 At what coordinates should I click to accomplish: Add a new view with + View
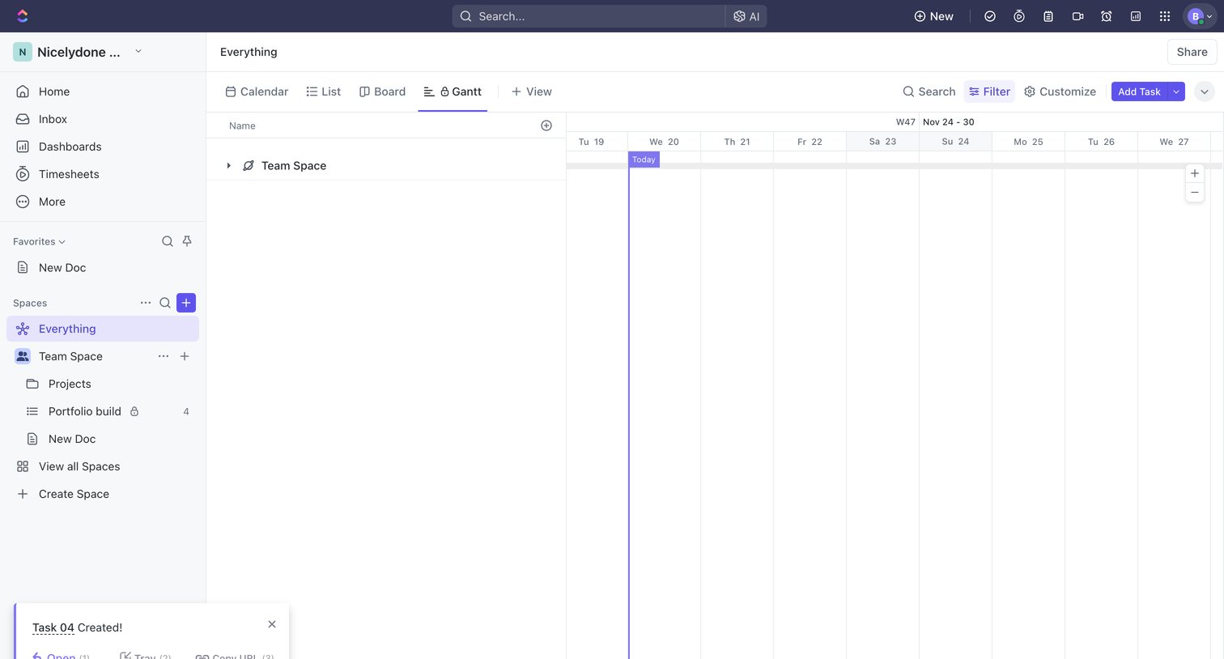532,91
